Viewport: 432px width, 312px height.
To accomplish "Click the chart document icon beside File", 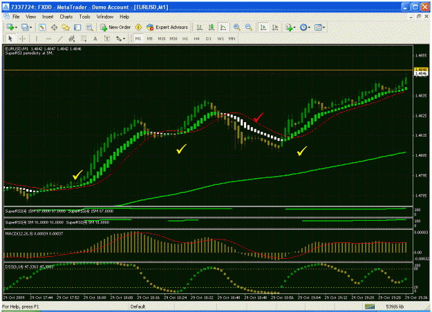I will tap(6, 17).
